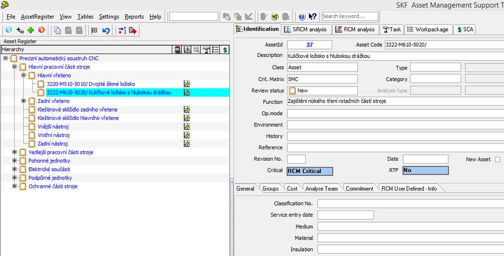Click the Op.mode input field

point(395,114)
